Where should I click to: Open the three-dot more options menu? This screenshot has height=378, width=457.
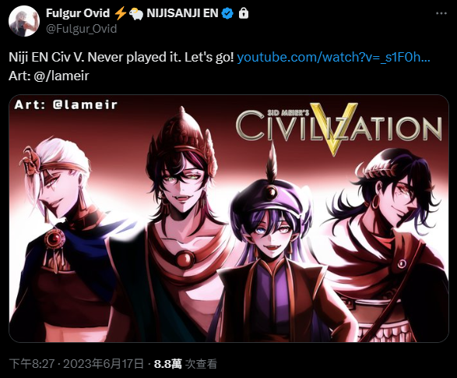click(x=441, y=13)
